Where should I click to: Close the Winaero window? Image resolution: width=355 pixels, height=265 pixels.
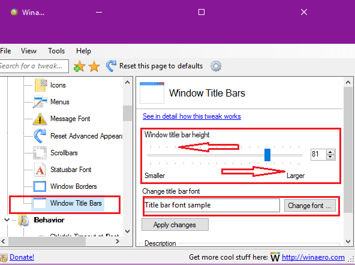pyautogui.click(x=304, y=12)
